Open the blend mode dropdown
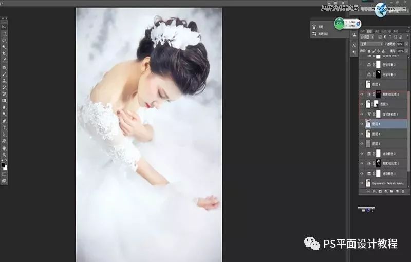The height and width of the screenshot is (262, 411). [371, 44]
